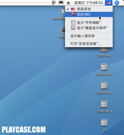Select the HexEdit application icon
Screen dimensions: 124x135
coord(63,11)
